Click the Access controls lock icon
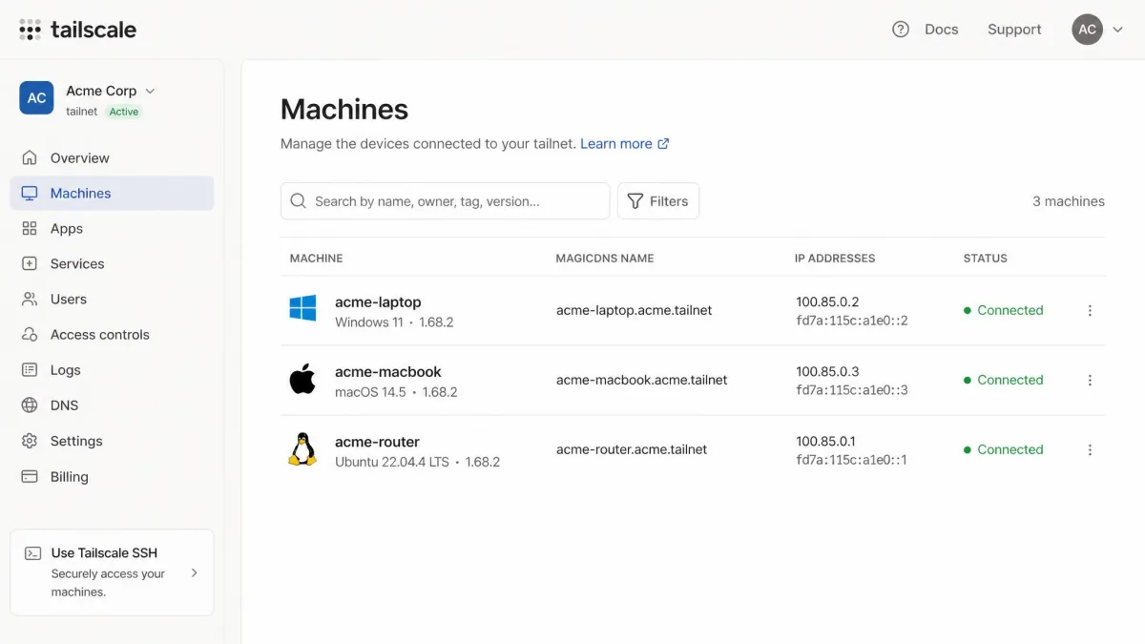Image resolution: width=1145 pixels, height=644 pixels. pyautogui.click(x=30, y=334)
